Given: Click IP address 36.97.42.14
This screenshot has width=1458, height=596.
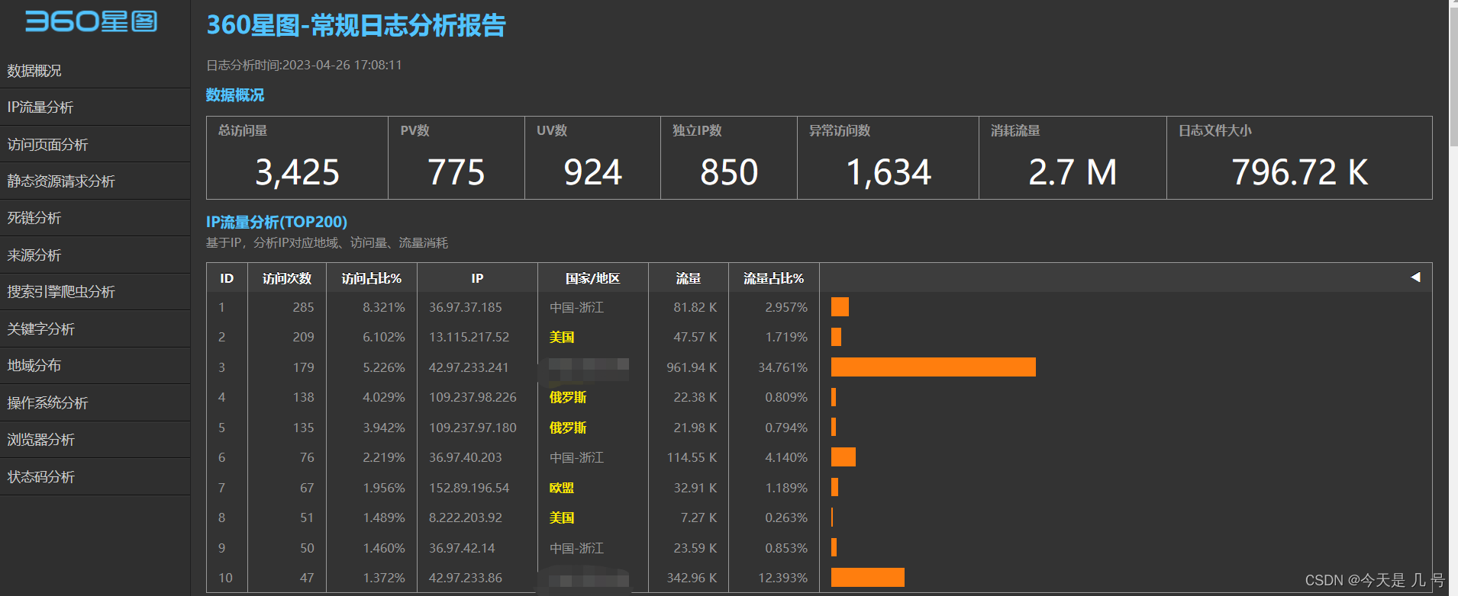Looking at the screenshot, I should [x=462, y=548].
